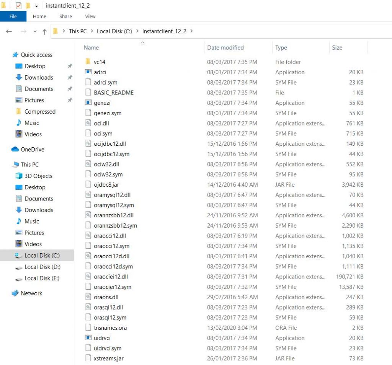Click the Up one level arrow
The height and width of the screenshot is (365, 392).
pyautogui.click(x=44, y=32)
